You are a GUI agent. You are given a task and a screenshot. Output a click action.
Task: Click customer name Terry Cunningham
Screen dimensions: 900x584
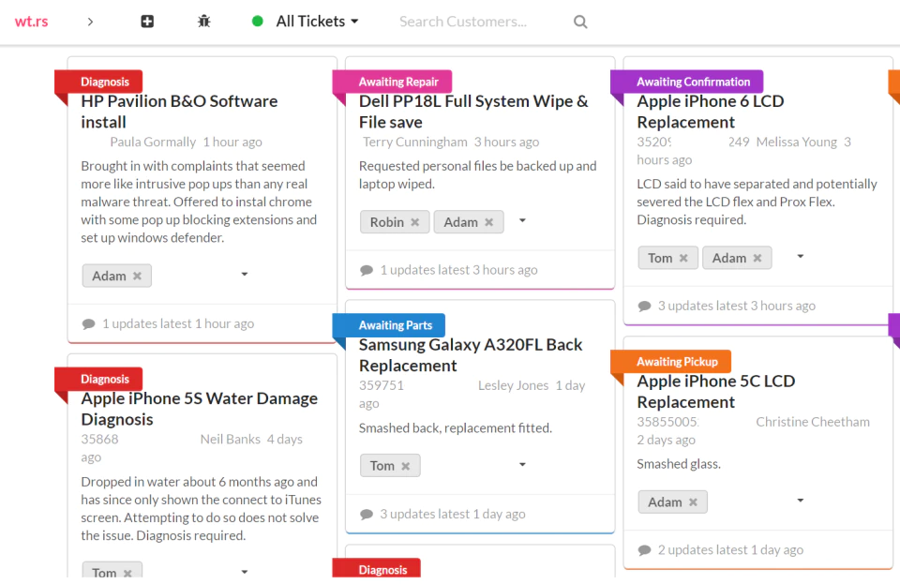(x=415, y=142)
